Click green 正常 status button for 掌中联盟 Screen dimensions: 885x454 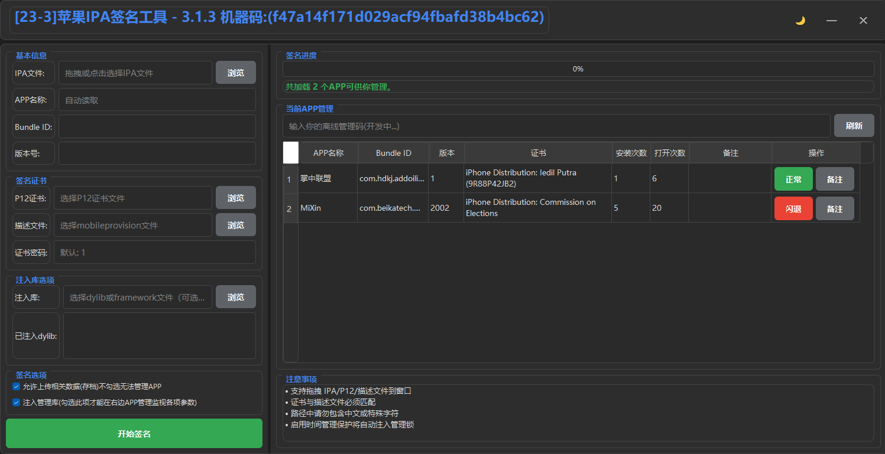pyautogui.click(x=793, y=179)
